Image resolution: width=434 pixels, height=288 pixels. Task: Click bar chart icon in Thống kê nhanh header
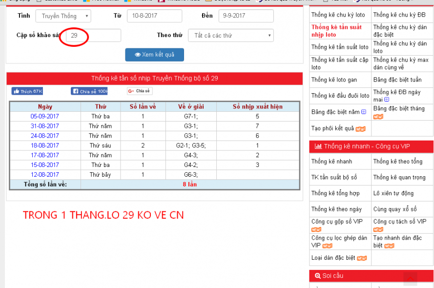coord(318,146)
